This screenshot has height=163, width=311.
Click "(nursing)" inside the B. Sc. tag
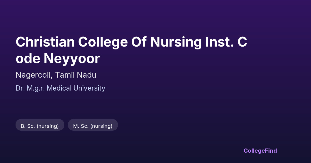coord(48,126)
